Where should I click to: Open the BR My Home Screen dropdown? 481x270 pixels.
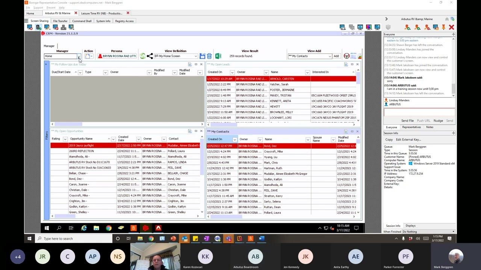click(x=196, y=56)
